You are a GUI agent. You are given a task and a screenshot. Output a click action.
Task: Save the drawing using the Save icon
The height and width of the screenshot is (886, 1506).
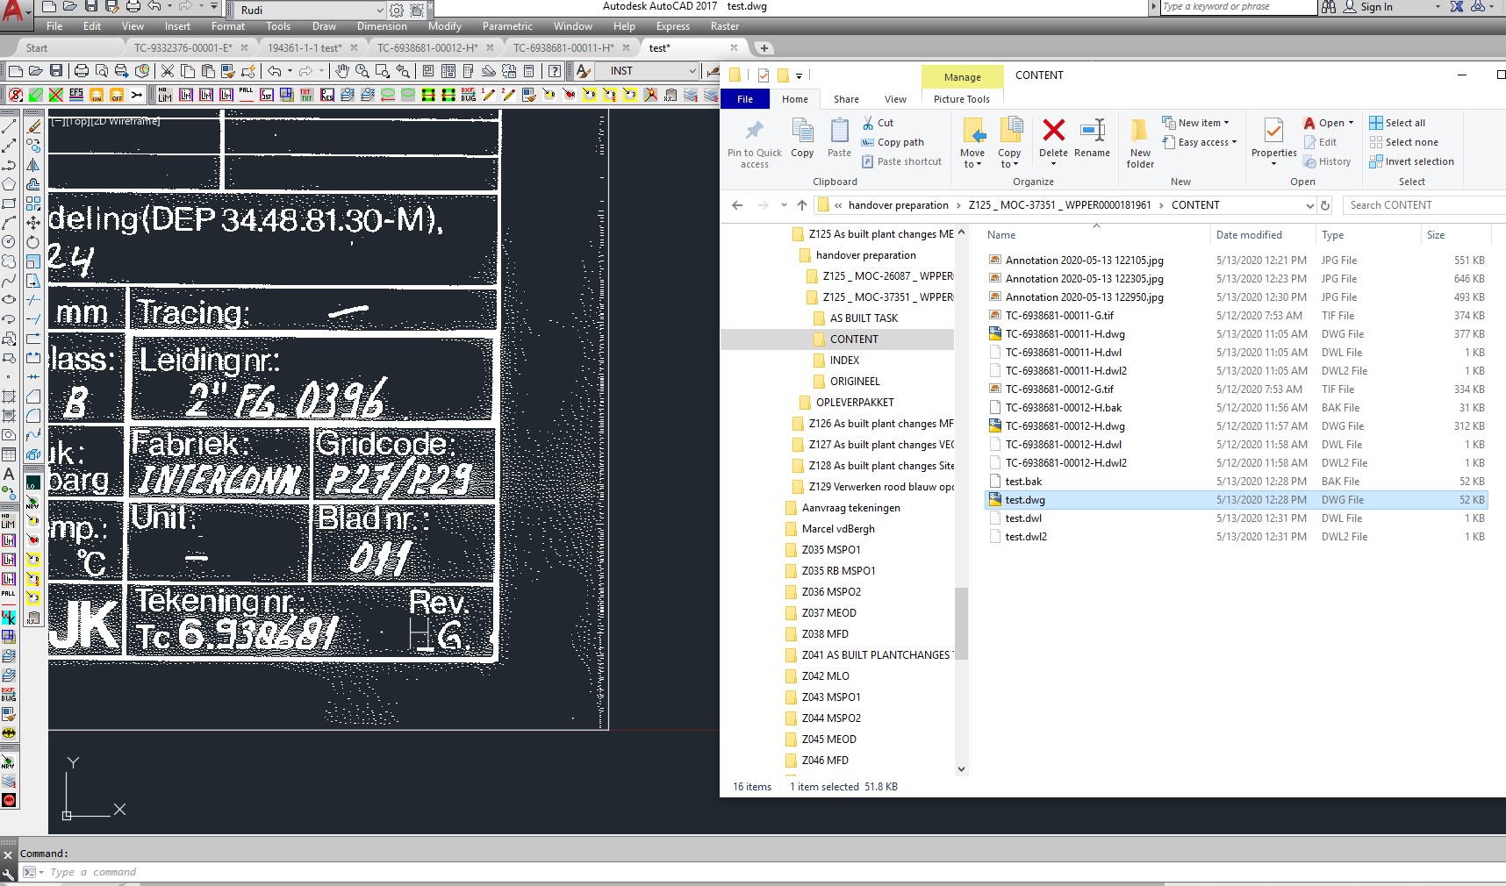tap(55, 73)
